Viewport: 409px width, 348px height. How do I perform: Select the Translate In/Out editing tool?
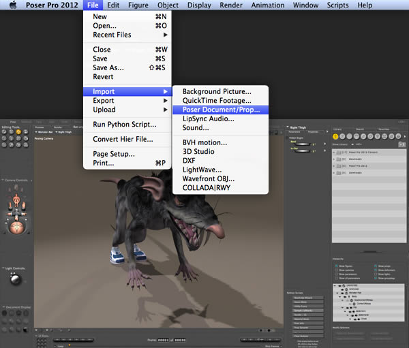[26, 132]
